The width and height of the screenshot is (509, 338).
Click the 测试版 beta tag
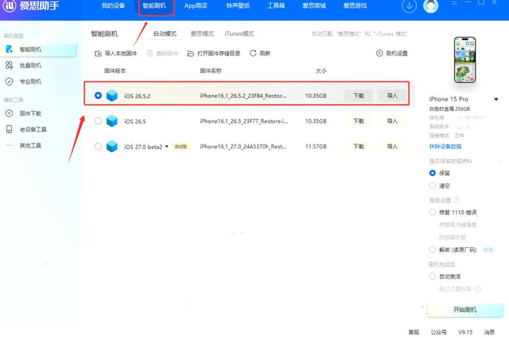[181, 147]
